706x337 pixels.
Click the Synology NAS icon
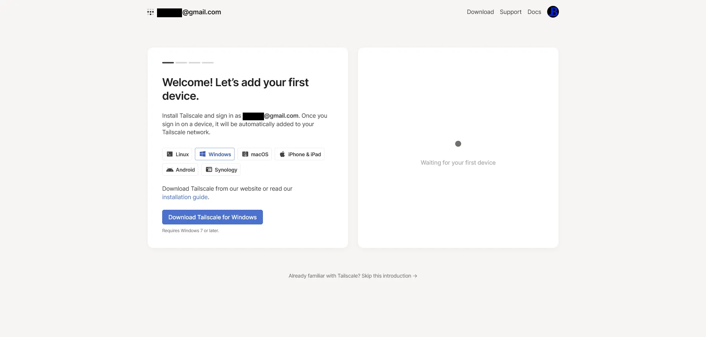click(209, 170)
